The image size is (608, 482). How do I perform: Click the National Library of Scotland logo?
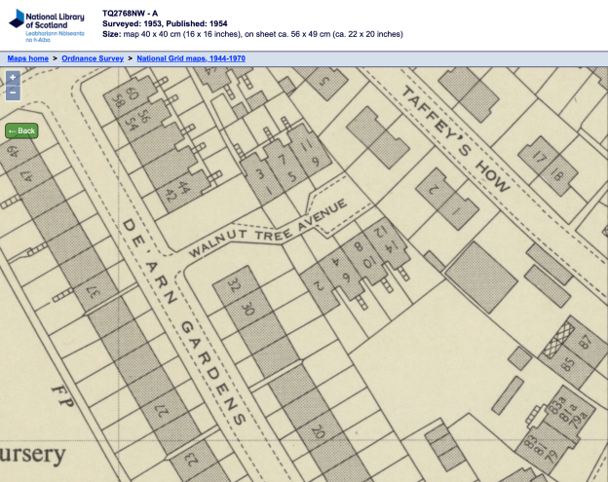pyautogui.click(x=47, y=23)
